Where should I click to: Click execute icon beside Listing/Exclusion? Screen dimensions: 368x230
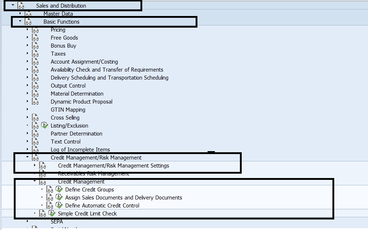[45, 126]
